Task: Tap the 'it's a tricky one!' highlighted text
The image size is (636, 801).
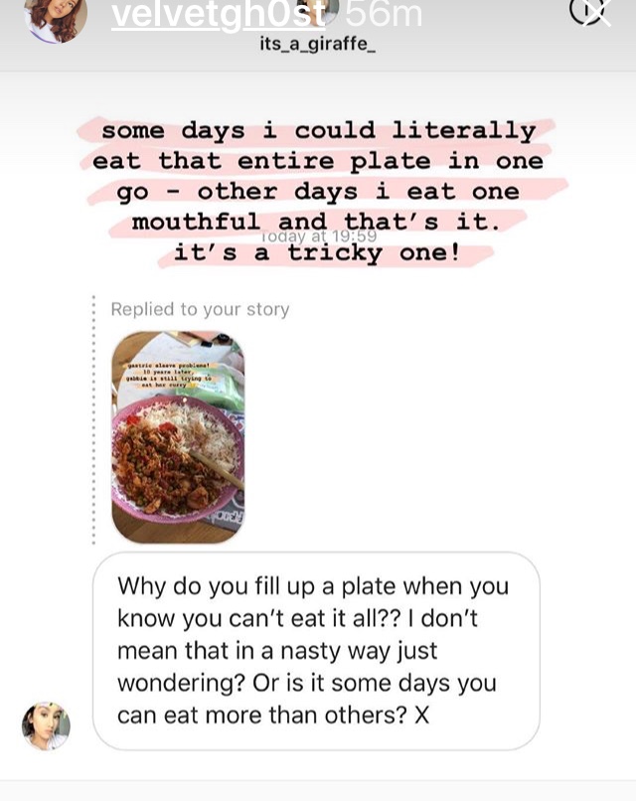Action: (317, 252)
